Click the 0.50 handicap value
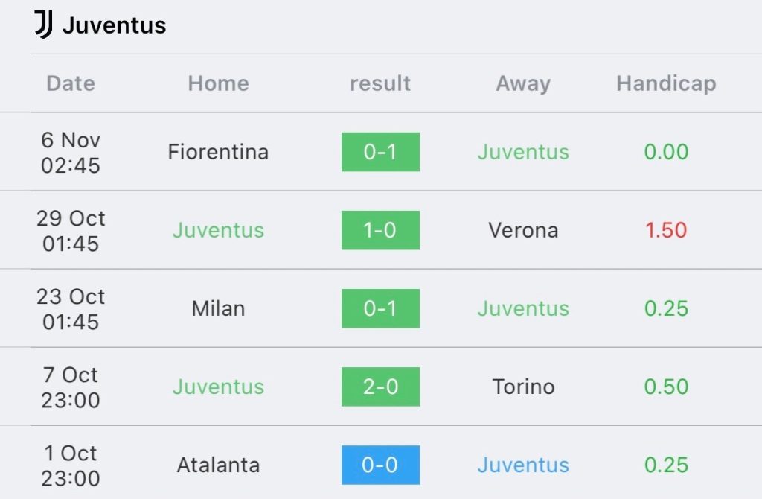762x499 pixels. tap(666, 387)
